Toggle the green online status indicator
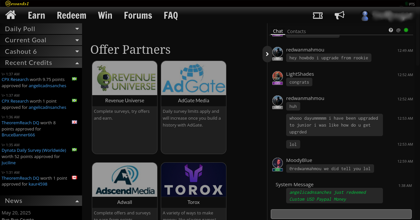 click(406, 30)
